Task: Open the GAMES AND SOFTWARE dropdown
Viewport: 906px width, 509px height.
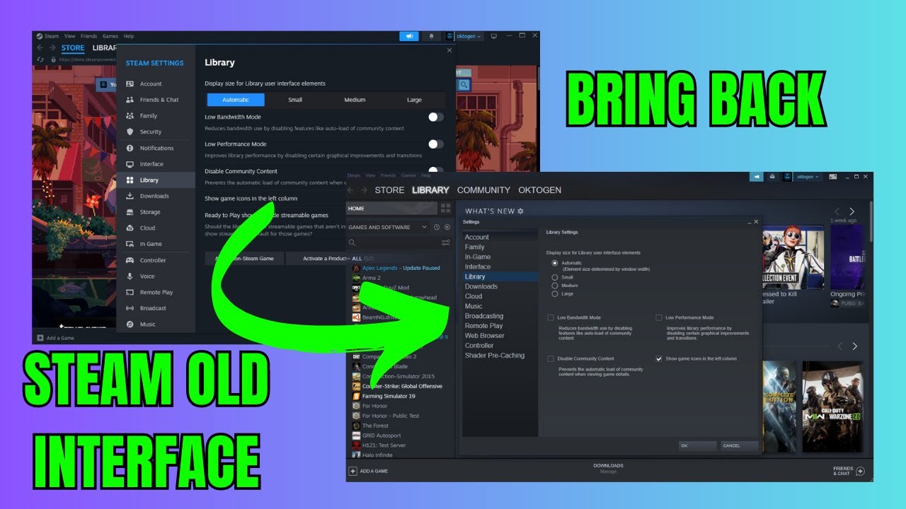Action: [388, 227]
